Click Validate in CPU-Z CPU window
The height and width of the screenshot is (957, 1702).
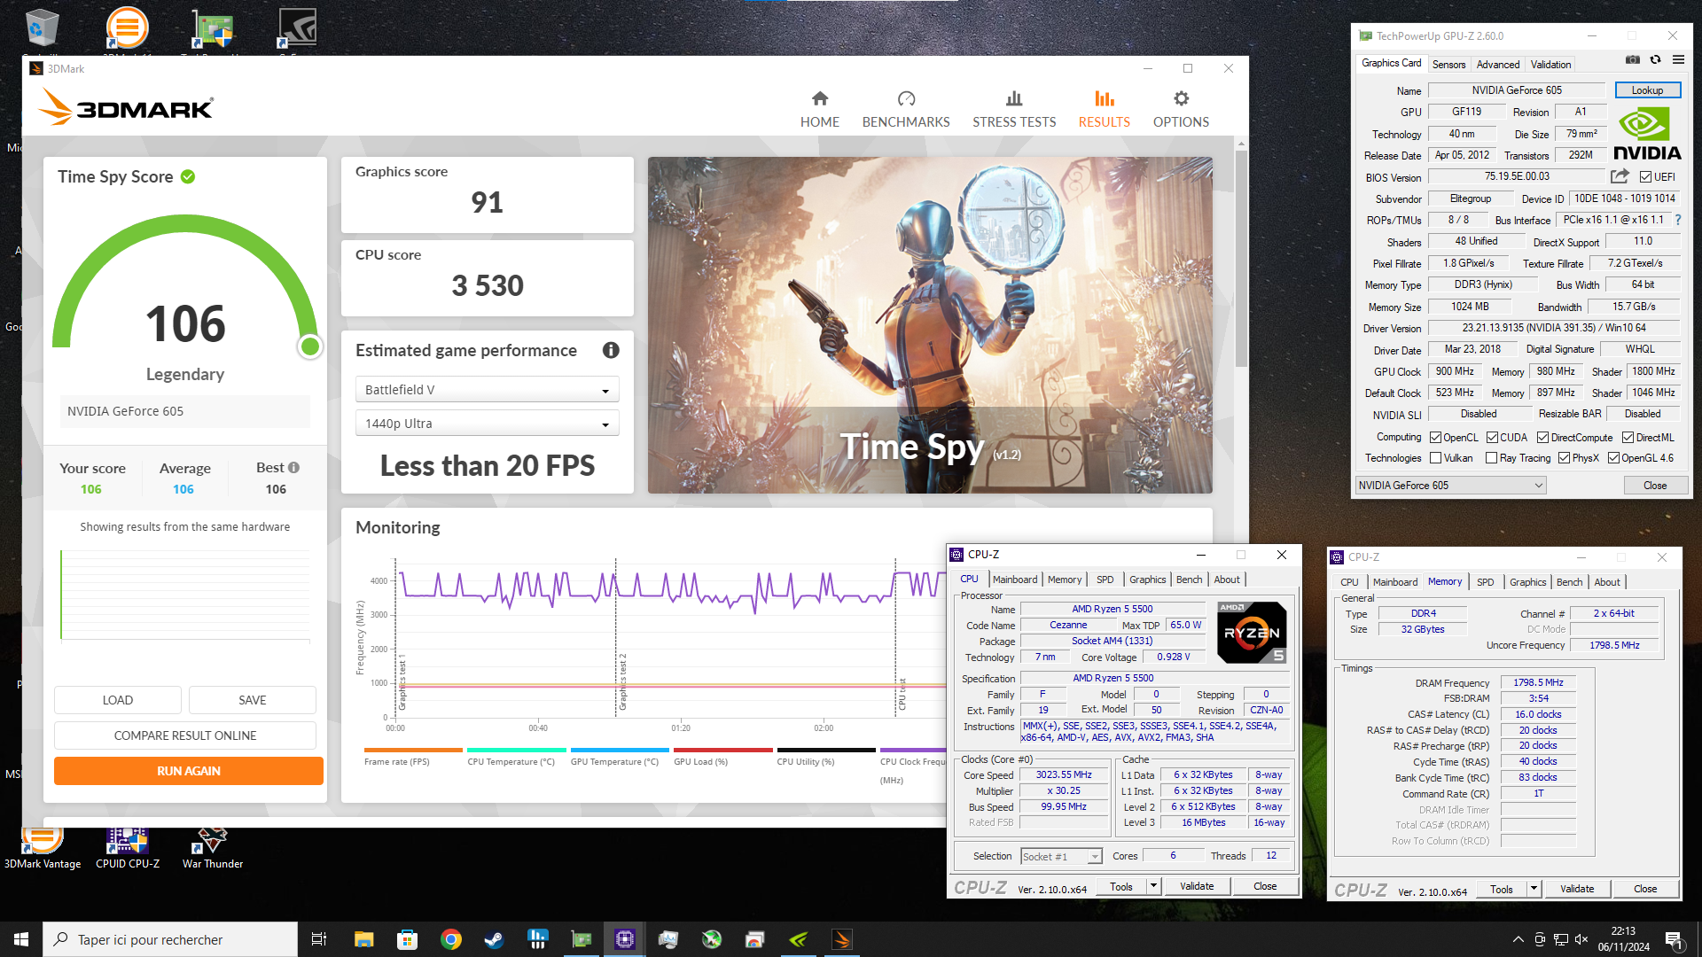pos(1197,886)
